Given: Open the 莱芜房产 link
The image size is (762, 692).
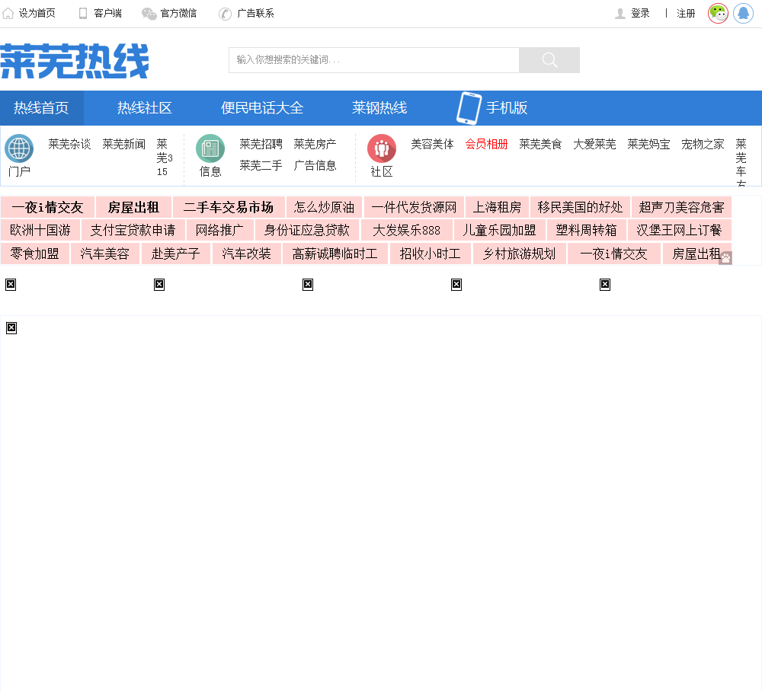Looking at the screenshot, I should click(315, 144).
